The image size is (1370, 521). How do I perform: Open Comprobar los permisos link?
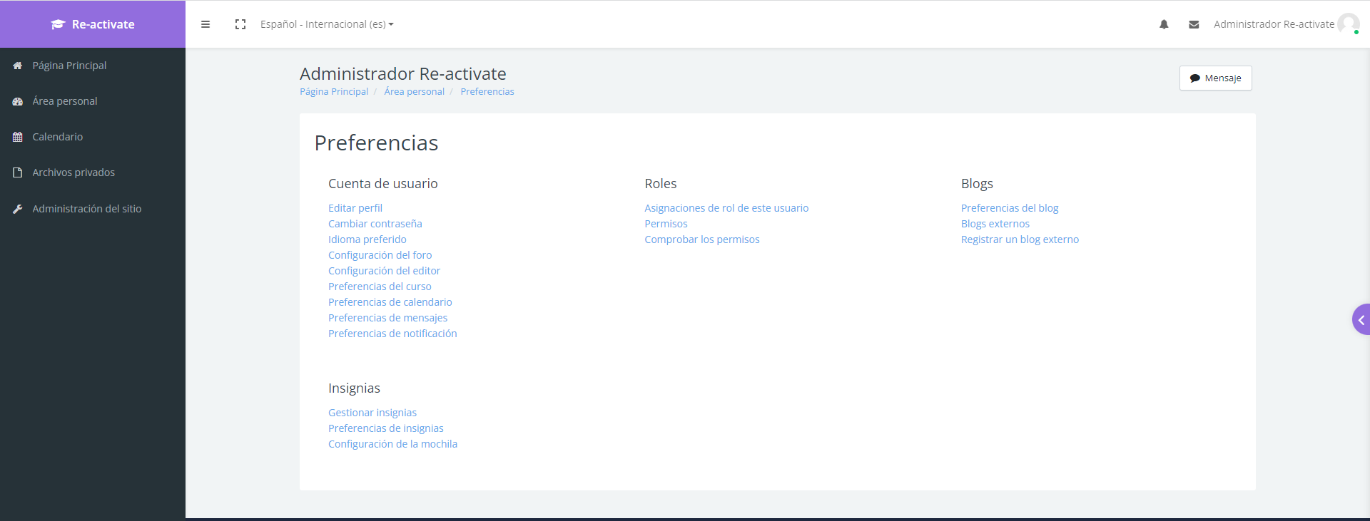702,239
